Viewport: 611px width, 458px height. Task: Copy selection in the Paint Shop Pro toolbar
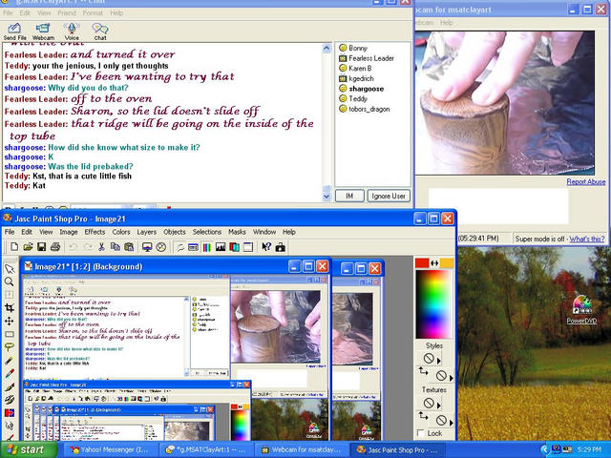coord(115,247)
